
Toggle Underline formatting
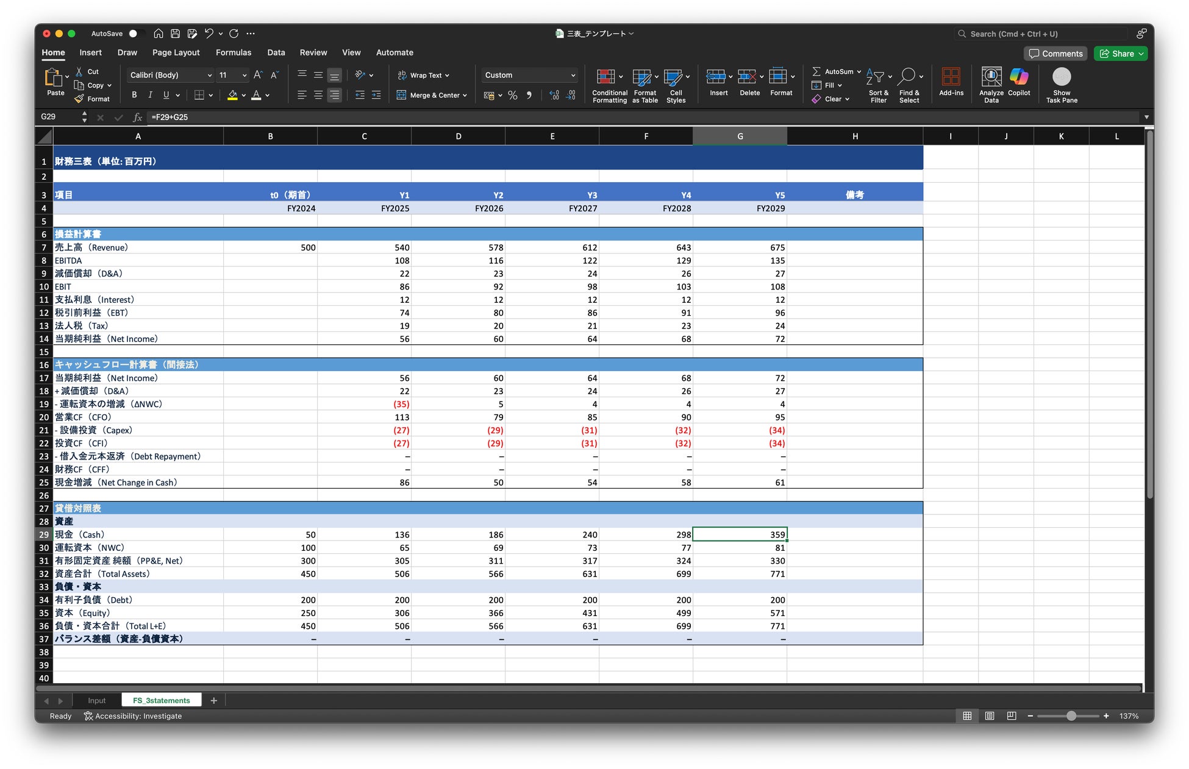(x=166, y=95)
